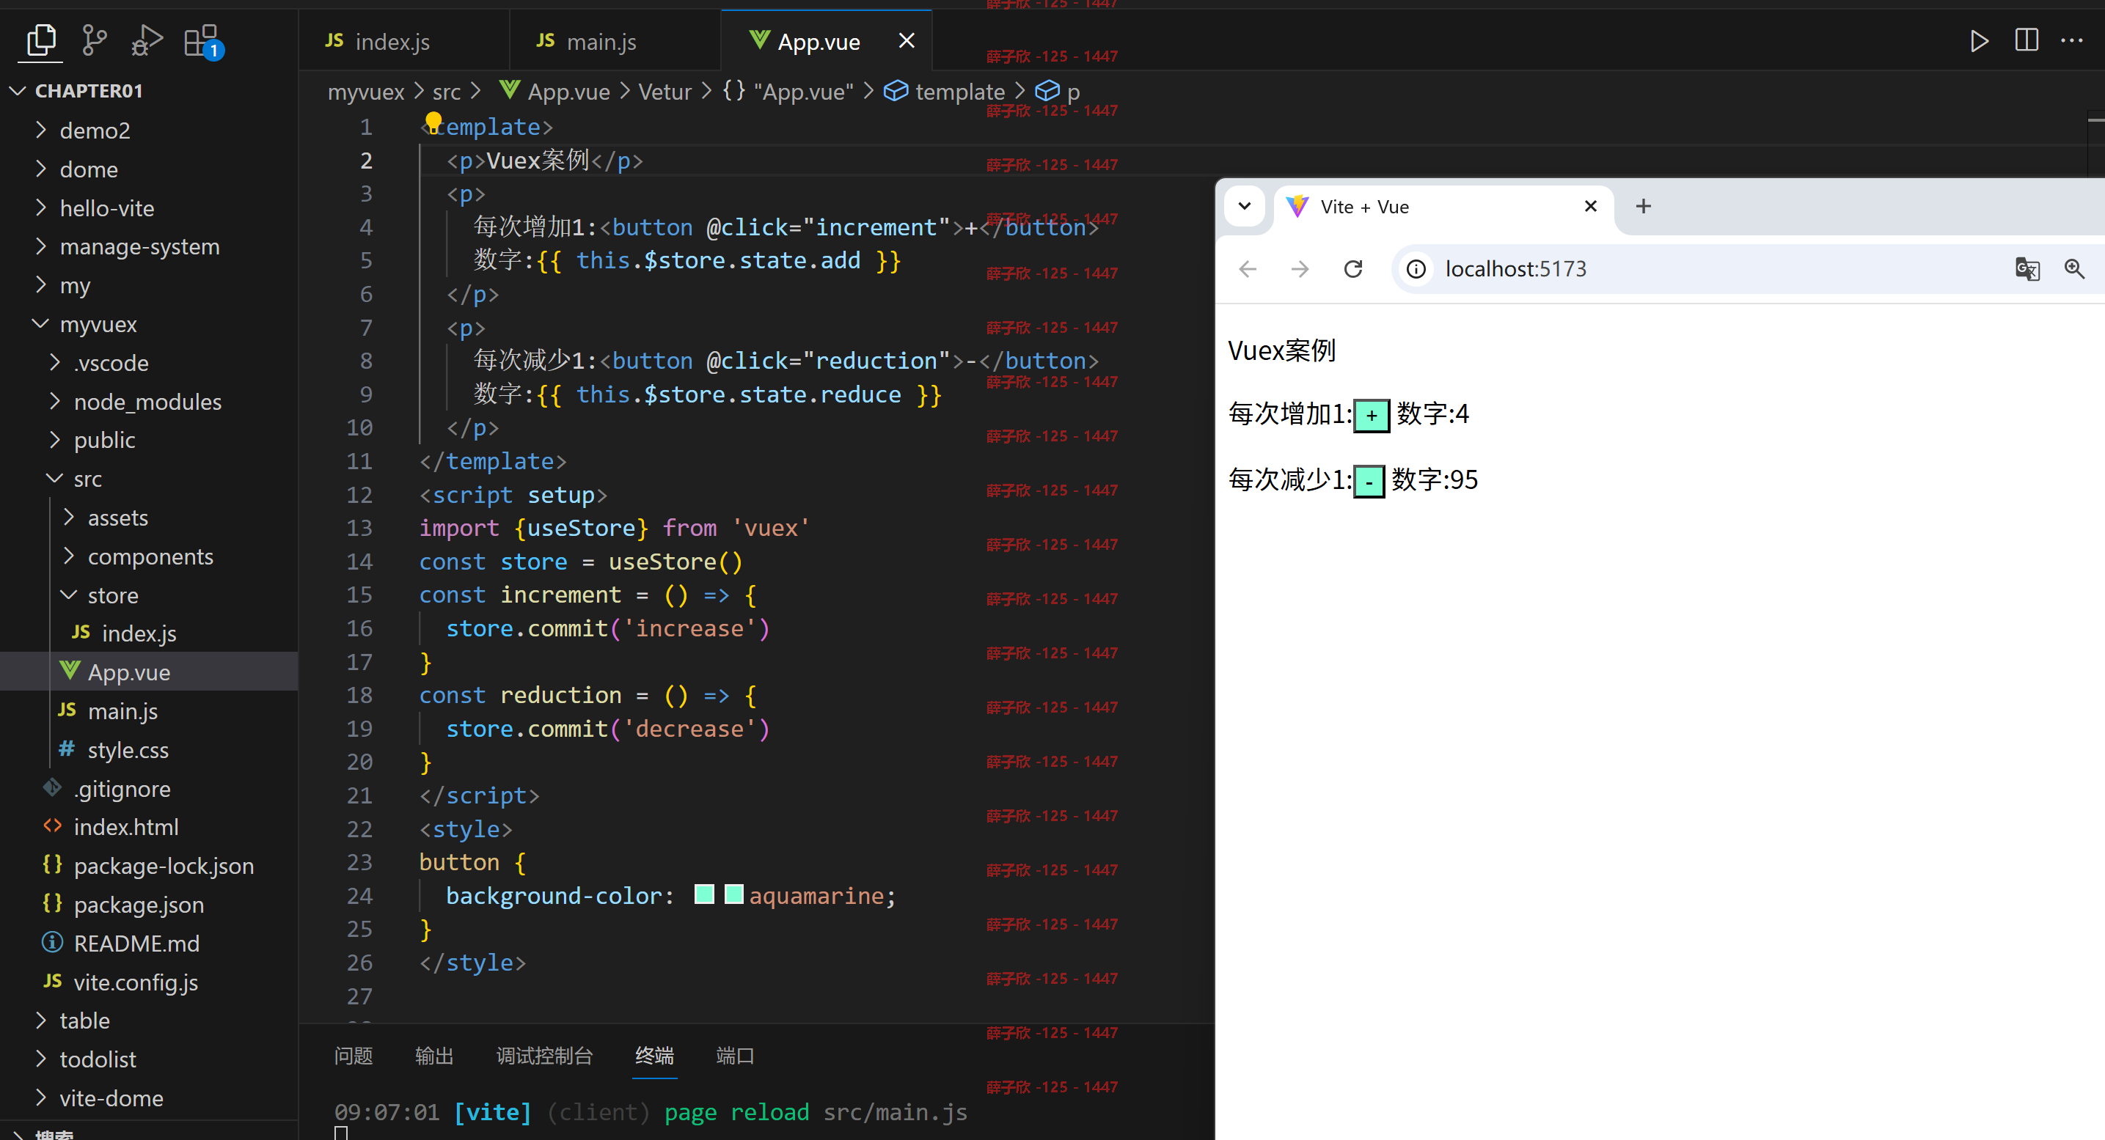Click the + increment button in webpage
The image size is (2105, 1140).
(1372, 416)
